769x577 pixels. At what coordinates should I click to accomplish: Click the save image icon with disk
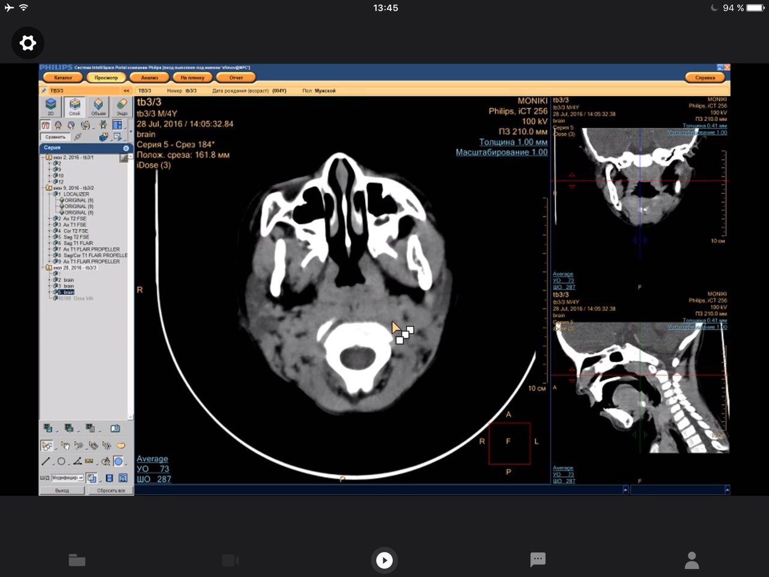click(x=48, y=429)
